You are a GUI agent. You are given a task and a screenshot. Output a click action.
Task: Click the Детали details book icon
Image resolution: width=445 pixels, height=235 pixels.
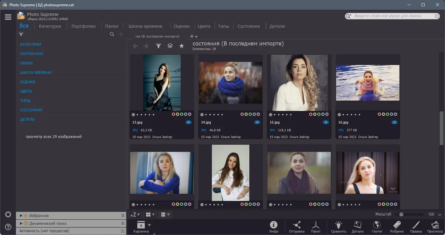pos(357,224)
